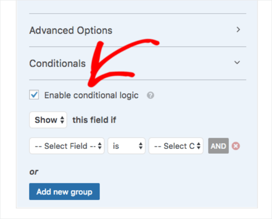Click the checkmark inside the checkbox
Image resolution: width=272 pixels, height=219 pixels.
coord(34,95)
